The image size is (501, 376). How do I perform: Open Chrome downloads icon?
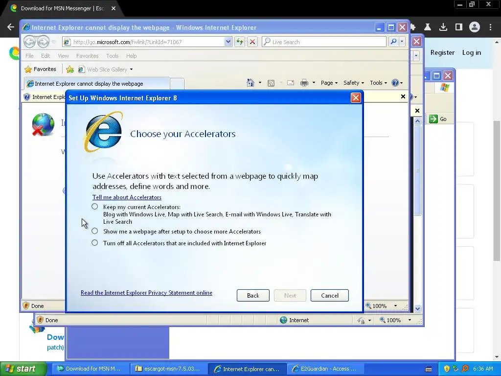click(x=443, y=27)
